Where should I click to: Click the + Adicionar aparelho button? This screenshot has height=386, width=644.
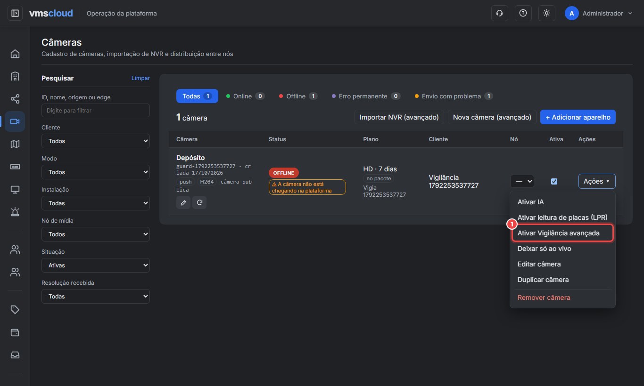[x=578, y=117]
